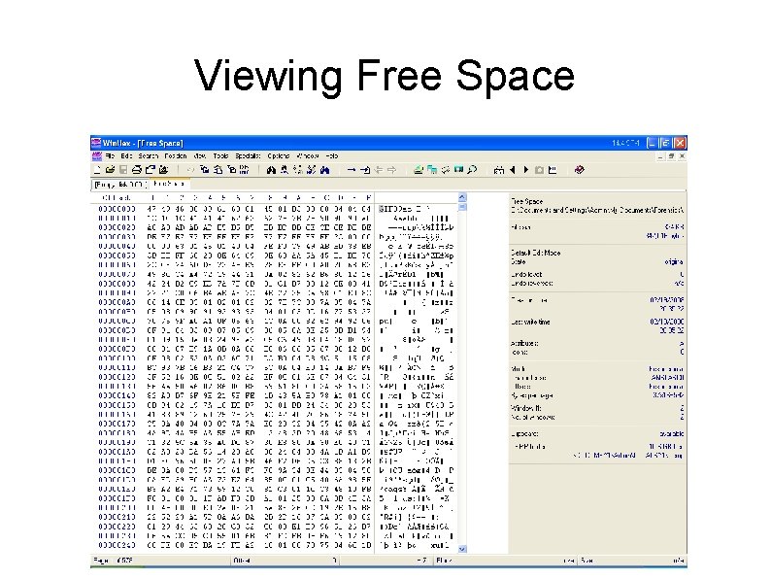This screenshot has height=579, width=771.
Task: Select offset row 00000050
Action: click(117, 255)
